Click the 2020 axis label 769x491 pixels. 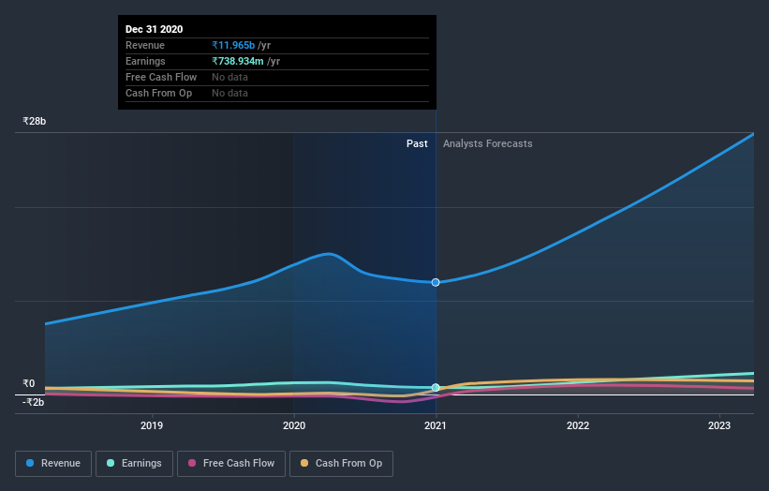(294, 425)
